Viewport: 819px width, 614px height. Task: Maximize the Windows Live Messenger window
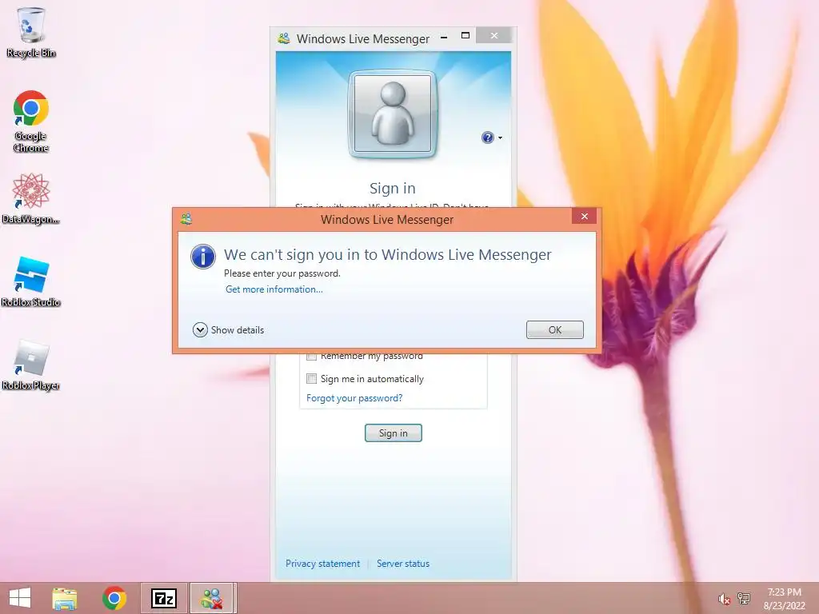[x=465, y=35]
